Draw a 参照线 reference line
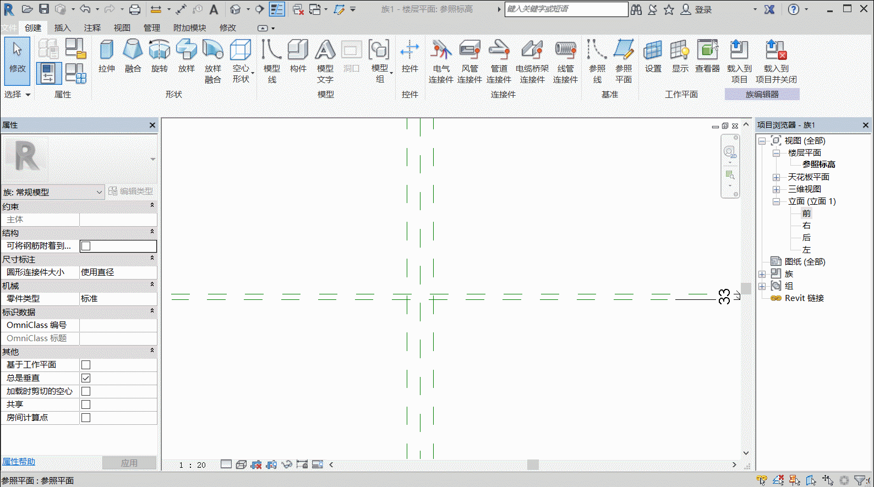 click(597, 61)
